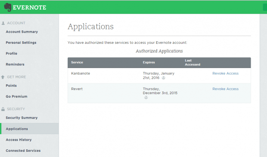The height and width of the screenshot is (157, 267).
Task: Revoke access for Revert
Action: pyautogui.click(x=226, y=89)
